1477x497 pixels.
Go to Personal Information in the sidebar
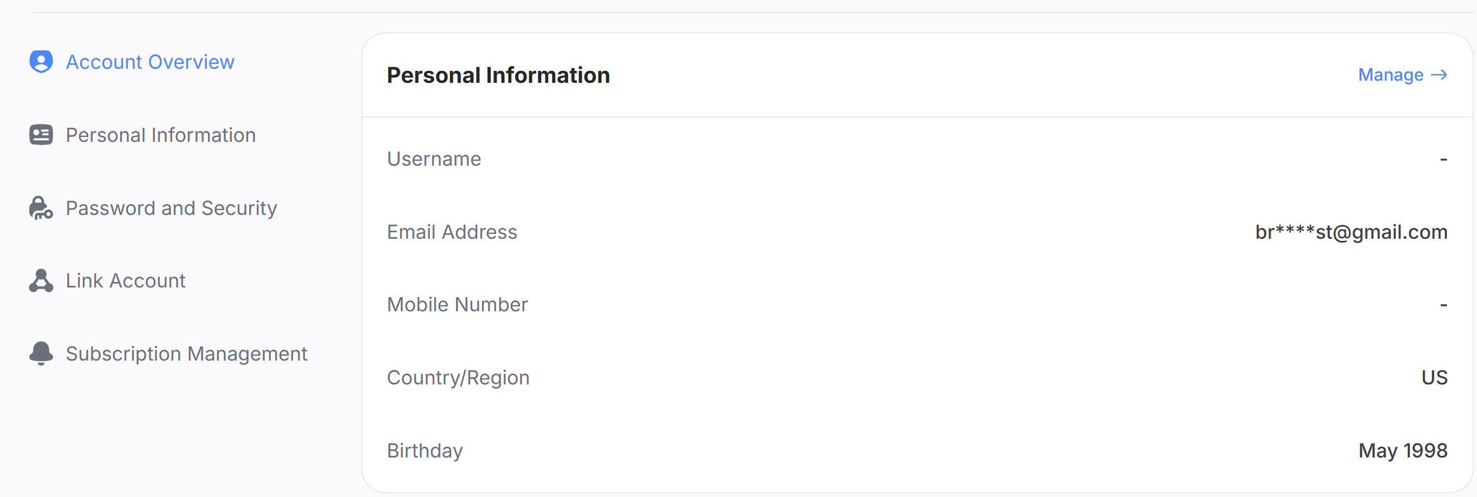point(160,135)
